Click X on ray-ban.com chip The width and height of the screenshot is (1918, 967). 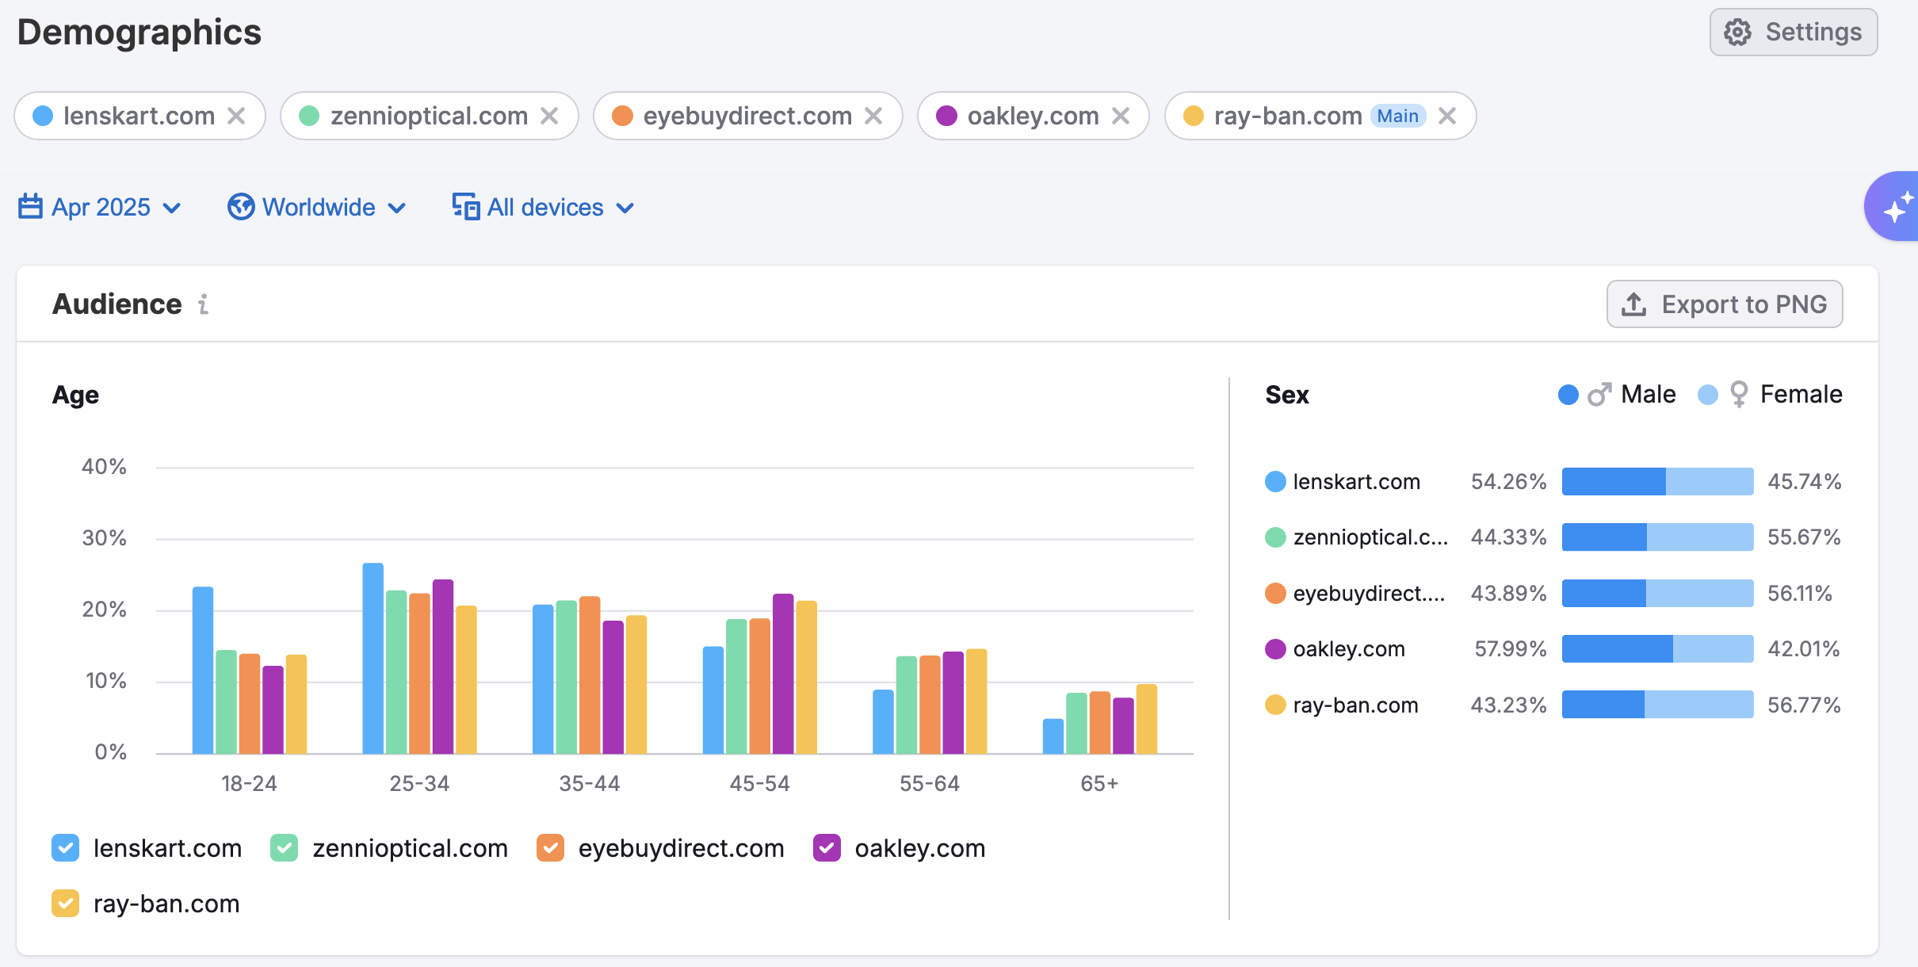tap(1447, 117)
